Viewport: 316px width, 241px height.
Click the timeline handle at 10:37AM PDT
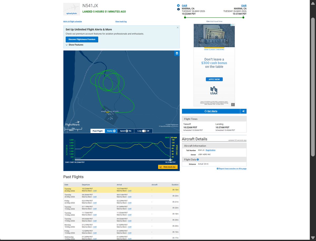click(170, 160)
